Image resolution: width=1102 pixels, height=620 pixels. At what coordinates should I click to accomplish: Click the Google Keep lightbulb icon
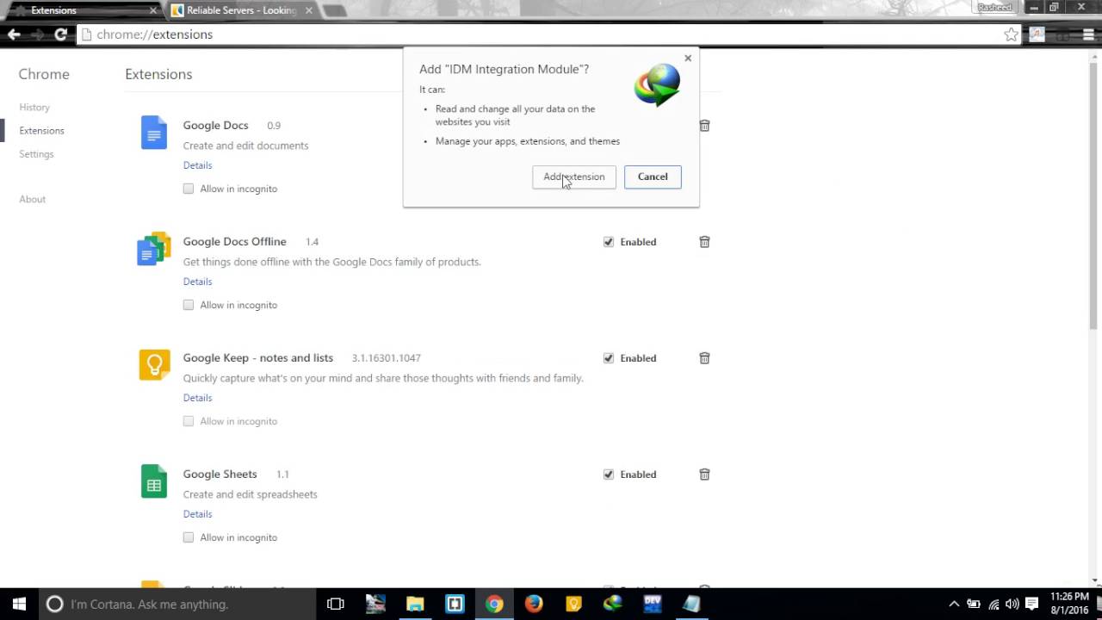154,364
